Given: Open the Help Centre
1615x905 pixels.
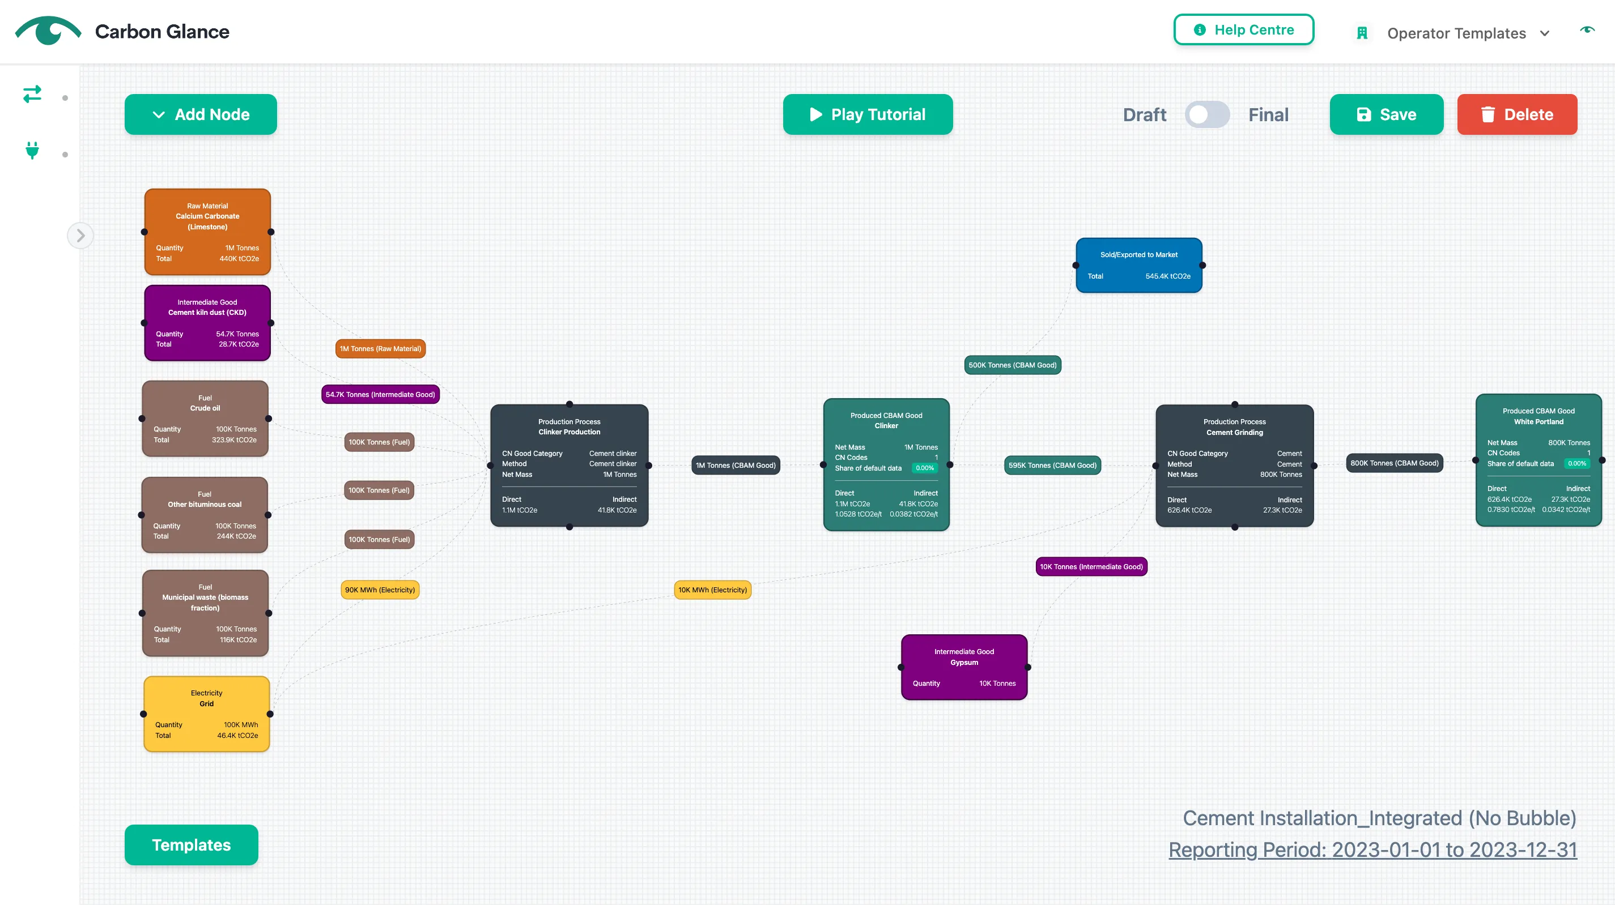Looking at the screenshot, I should [1244, 29].
